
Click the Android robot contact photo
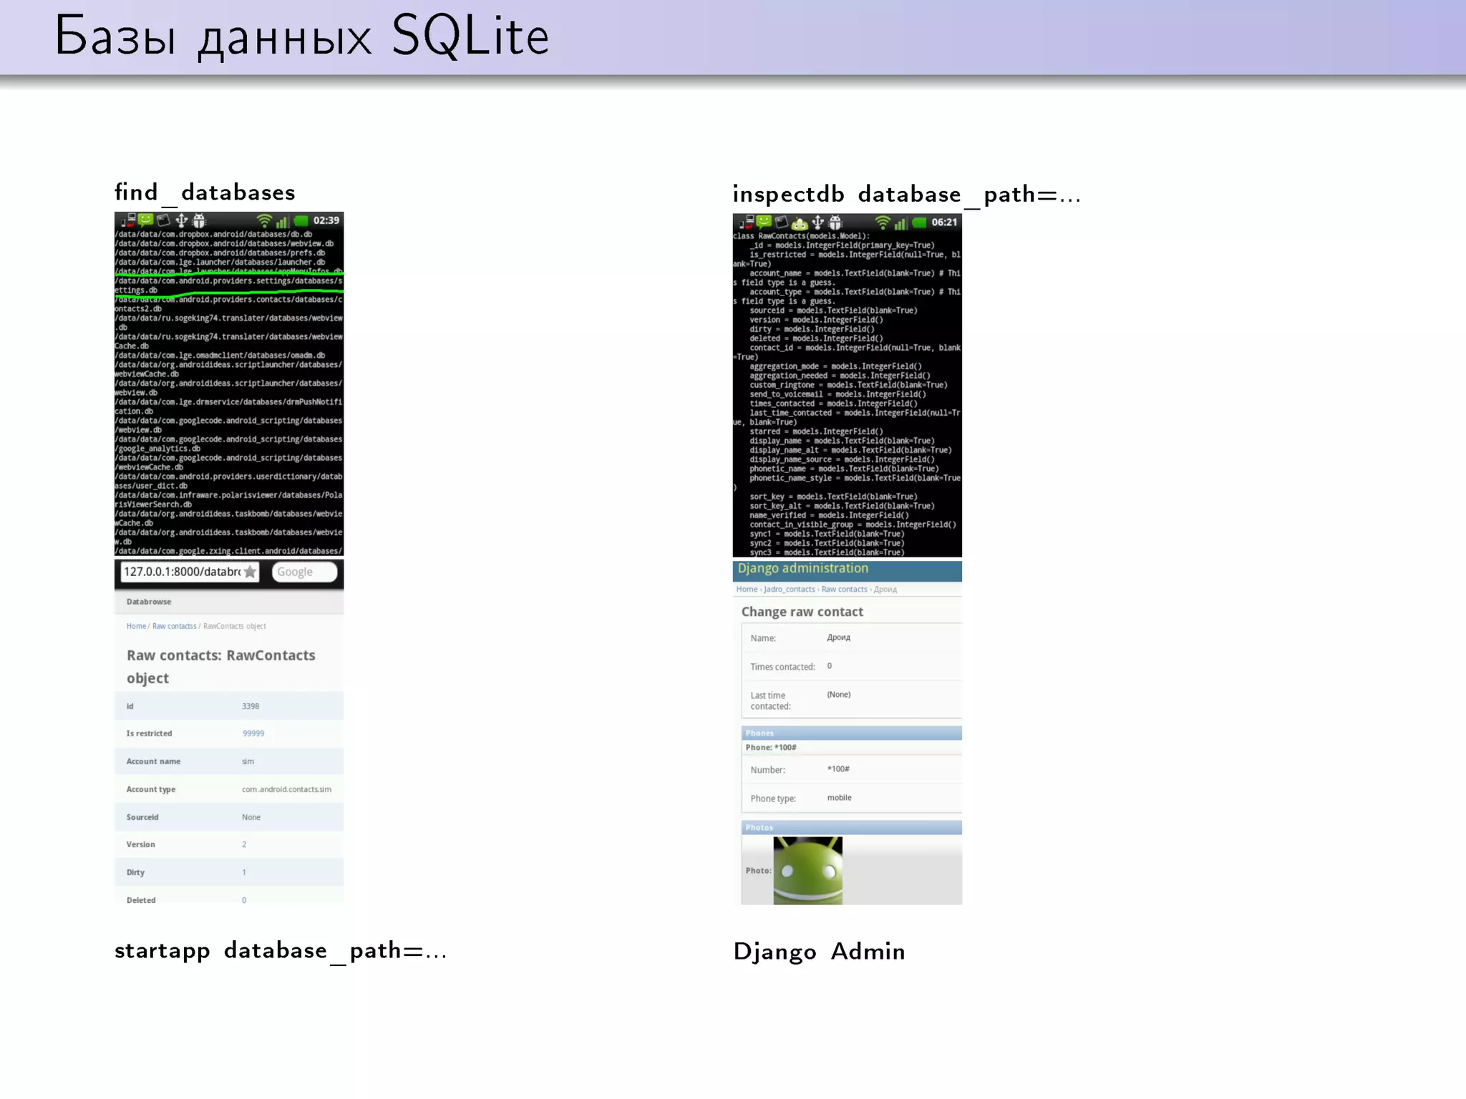807,871
